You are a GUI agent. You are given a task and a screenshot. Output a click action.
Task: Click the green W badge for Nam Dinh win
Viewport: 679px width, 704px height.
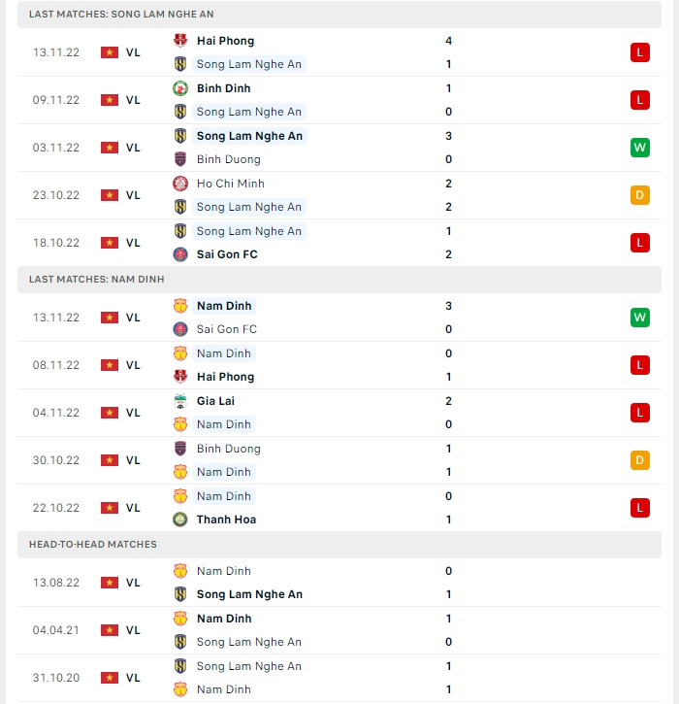(639, 318)
